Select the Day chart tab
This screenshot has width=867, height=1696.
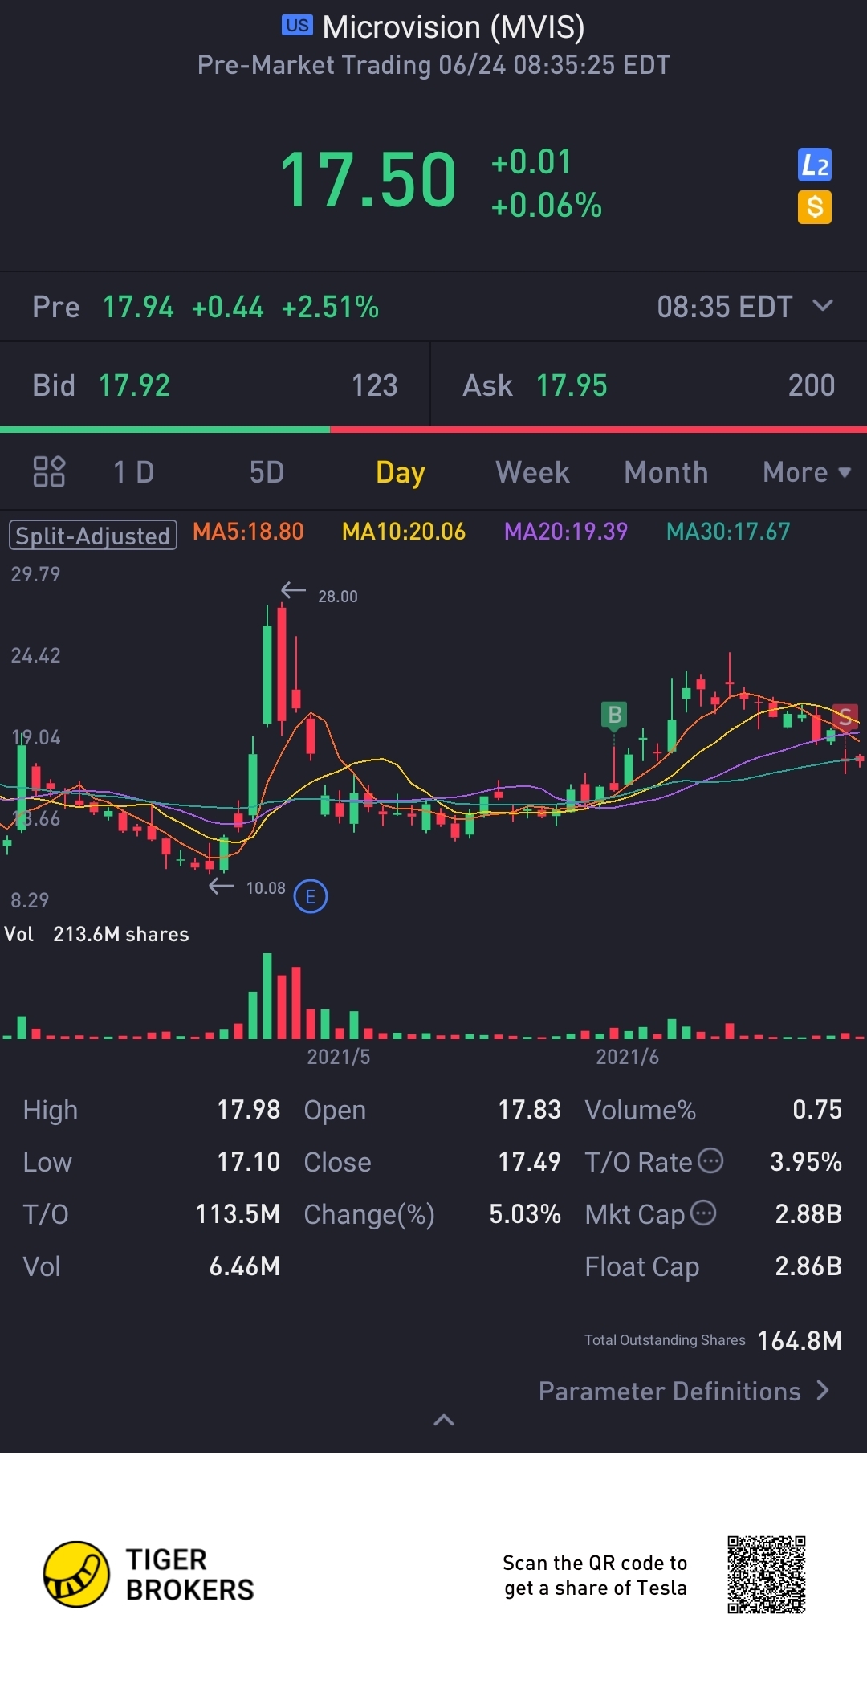click(x=400, y=473)
